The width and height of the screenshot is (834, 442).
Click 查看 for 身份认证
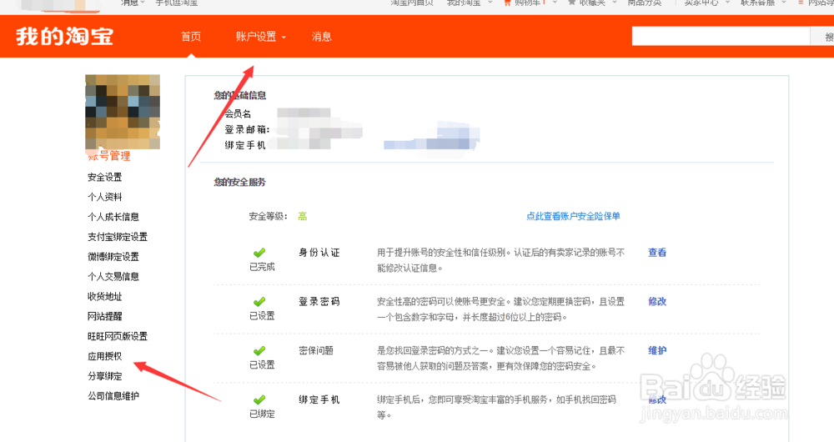pos(657,253)
